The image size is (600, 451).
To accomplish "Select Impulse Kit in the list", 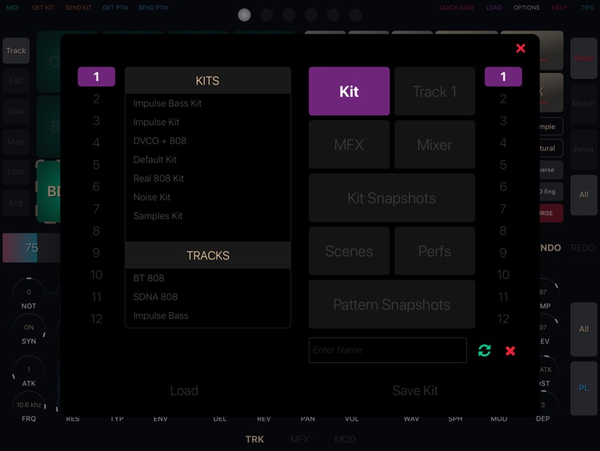I will click(208, 122).
